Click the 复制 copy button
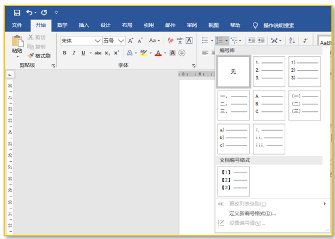Image resolution: width=335 pixels, height=239 pixels. tap(37, 46)
